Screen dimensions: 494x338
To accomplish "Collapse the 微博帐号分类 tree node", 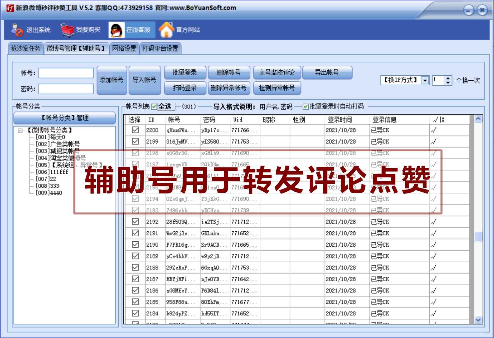I will click(x=21, y=131).
